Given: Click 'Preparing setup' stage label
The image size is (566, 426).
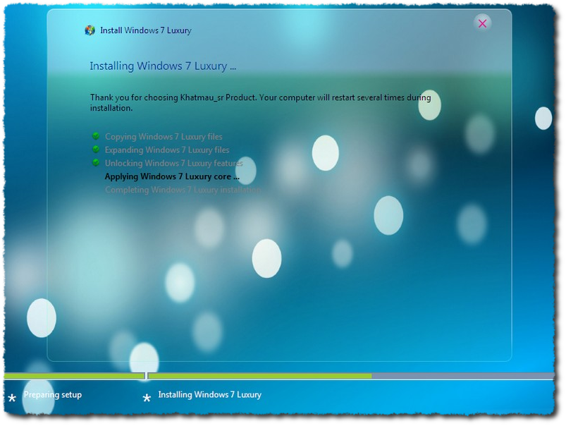Looking at the screenshot, I should pyautogui.click(x=53, y=394).
